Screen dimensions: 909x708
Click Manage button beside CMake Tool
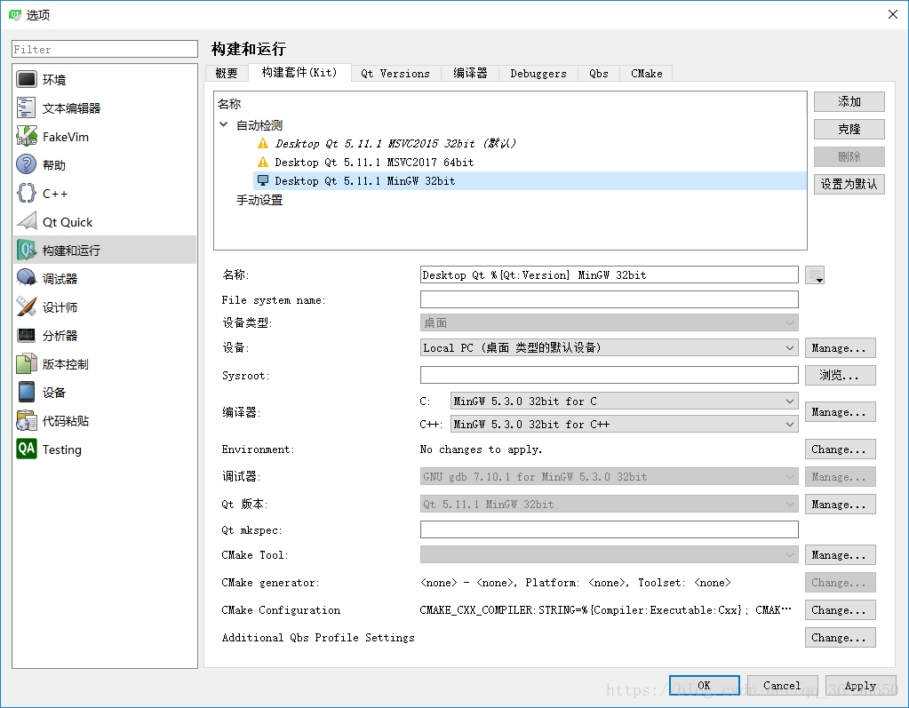tap(840, 555)
